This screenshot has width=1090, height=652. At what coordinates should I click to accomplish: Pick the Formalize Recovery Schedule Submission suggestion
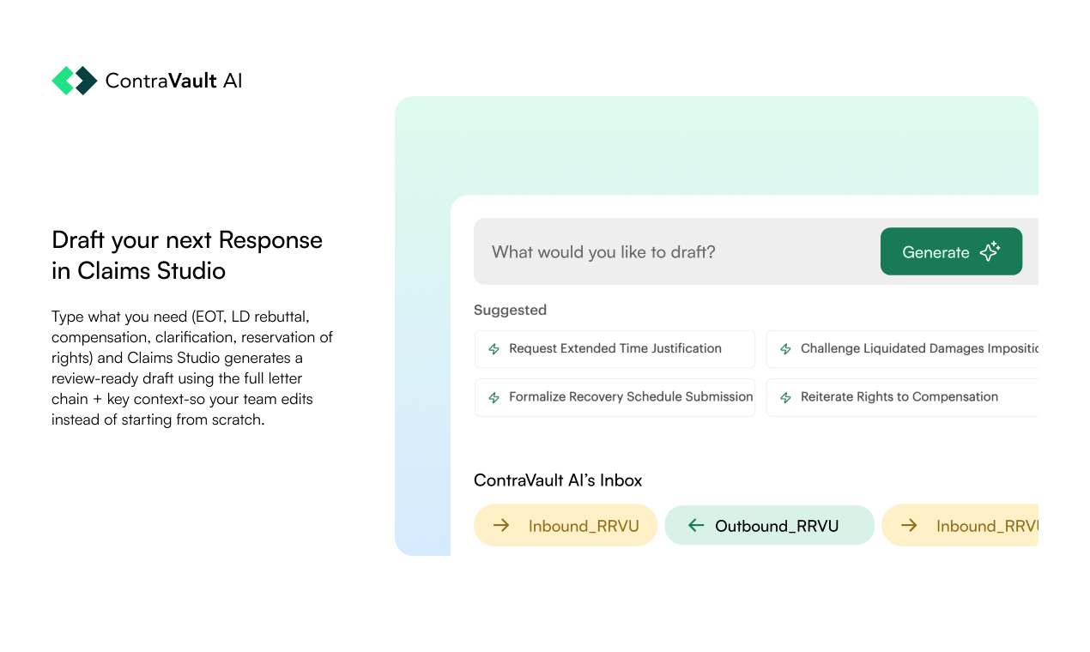point(630,397)
